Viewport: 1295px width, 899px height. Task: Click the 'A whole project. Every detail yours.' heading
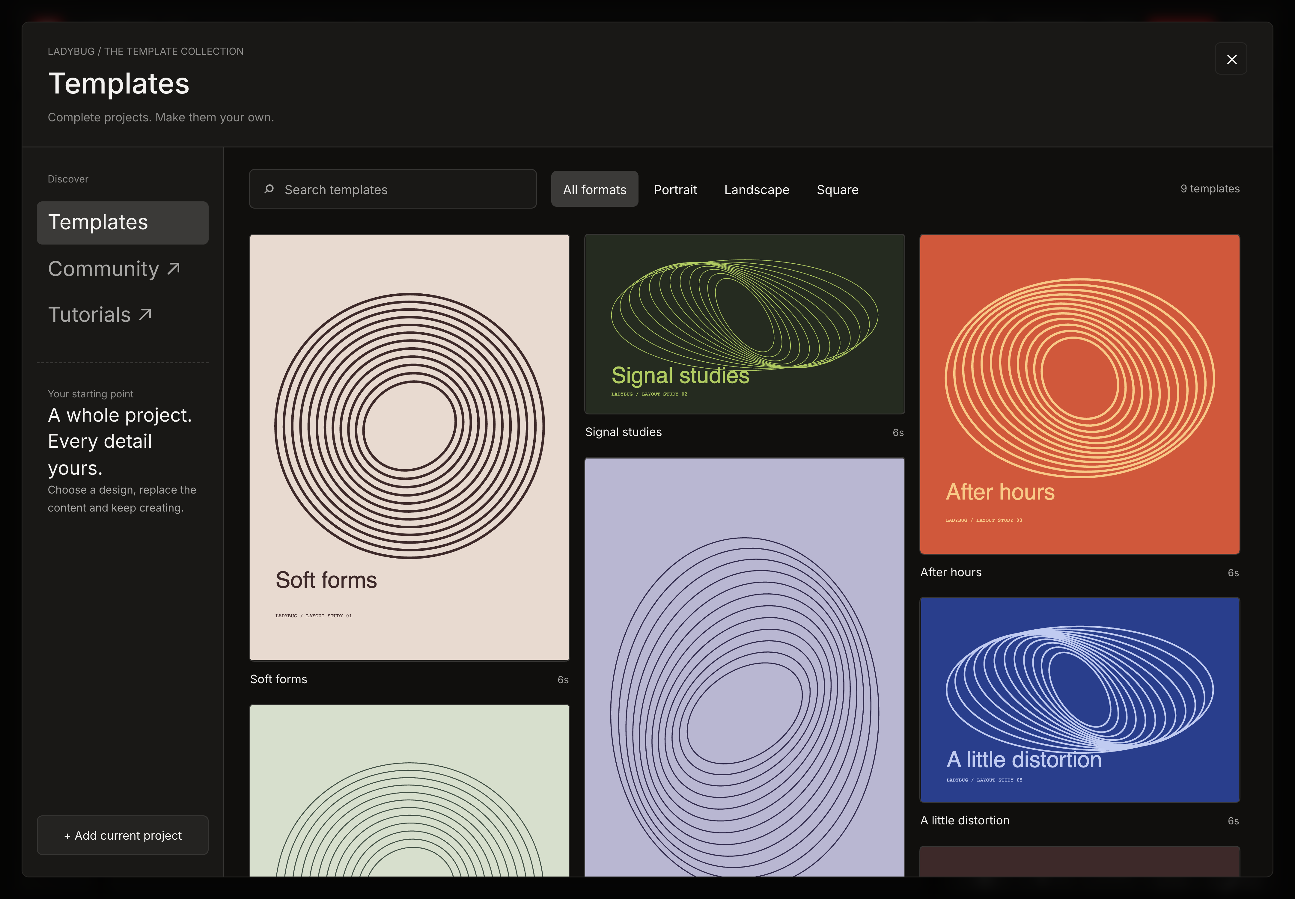pos(120,442)
